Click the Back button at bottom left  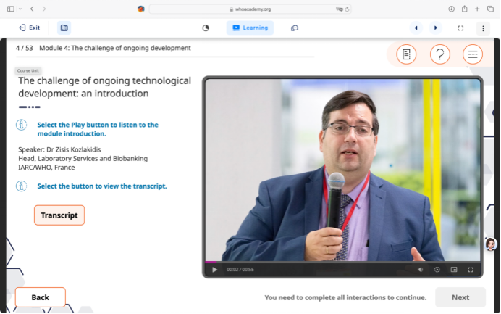[x=41, y=297]
